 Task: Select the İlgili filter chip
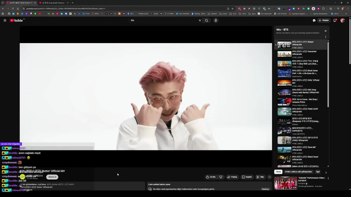click(318, 172)
